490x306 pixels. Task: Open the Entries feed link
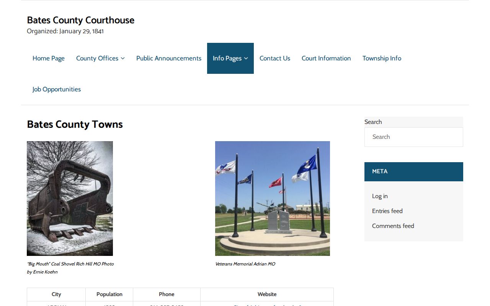(387, 211)
